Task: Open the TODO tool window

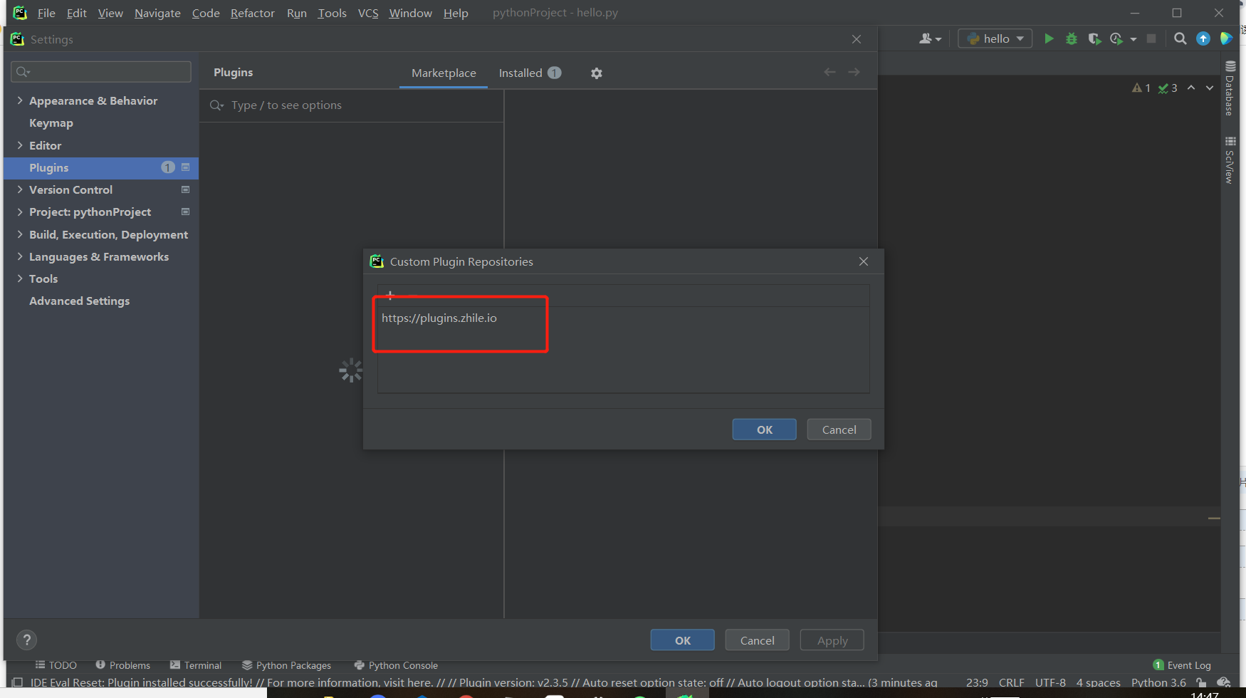Action: pos(56,665)
